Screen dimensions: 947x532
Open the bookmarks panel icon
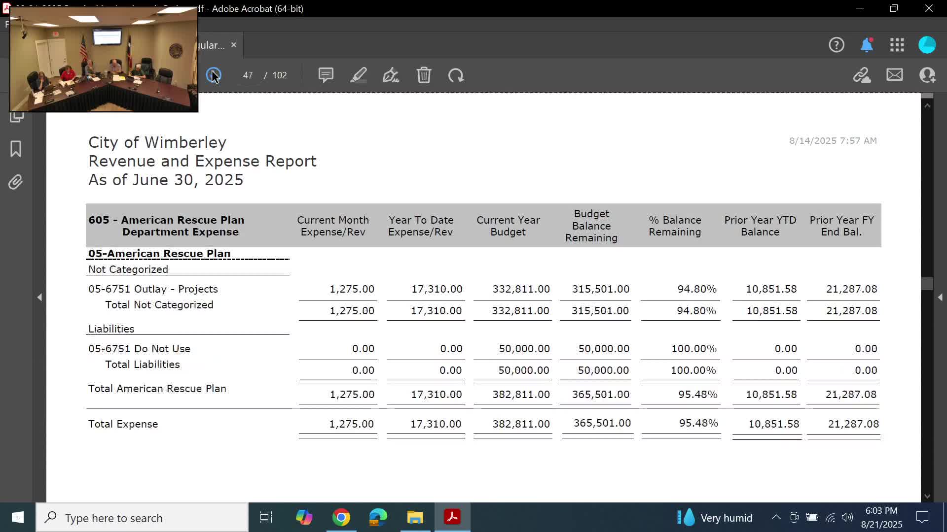(16, 149)
